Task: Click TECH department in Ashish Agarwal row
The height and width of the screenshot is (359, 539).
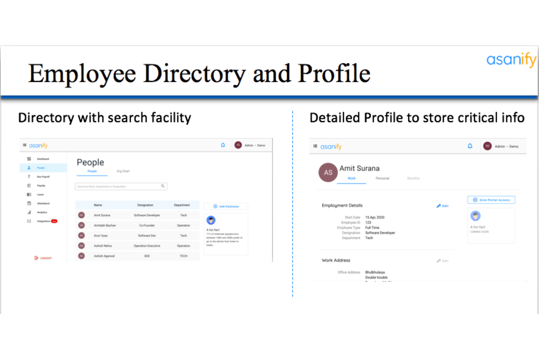Action: (184, 256)
